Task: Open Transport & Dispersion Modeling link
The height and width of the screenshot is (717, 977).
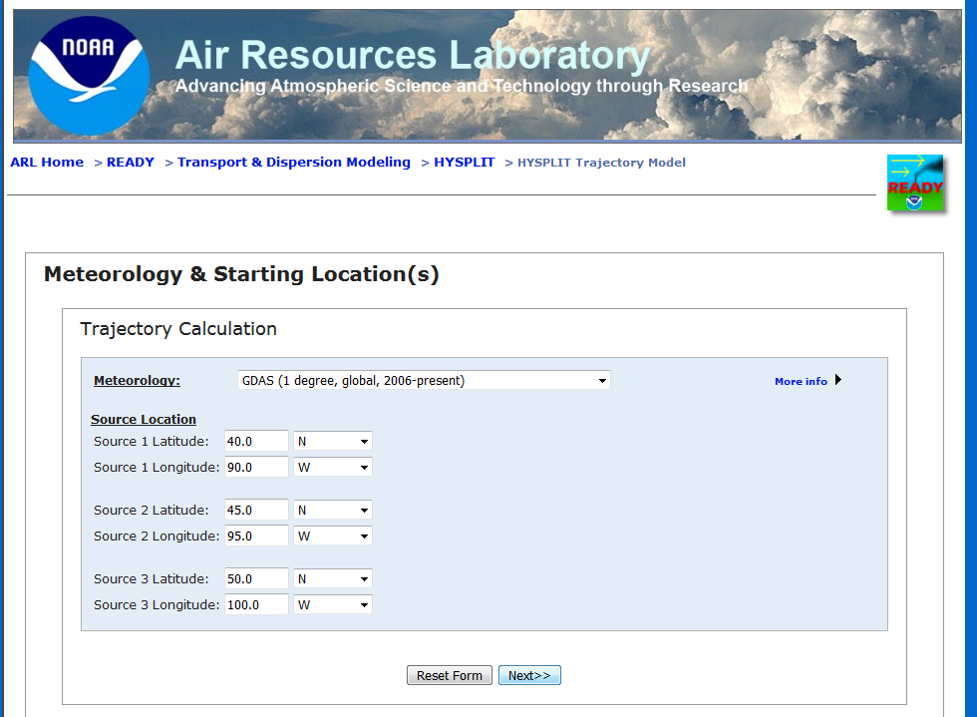Action: tap(294, 163)
